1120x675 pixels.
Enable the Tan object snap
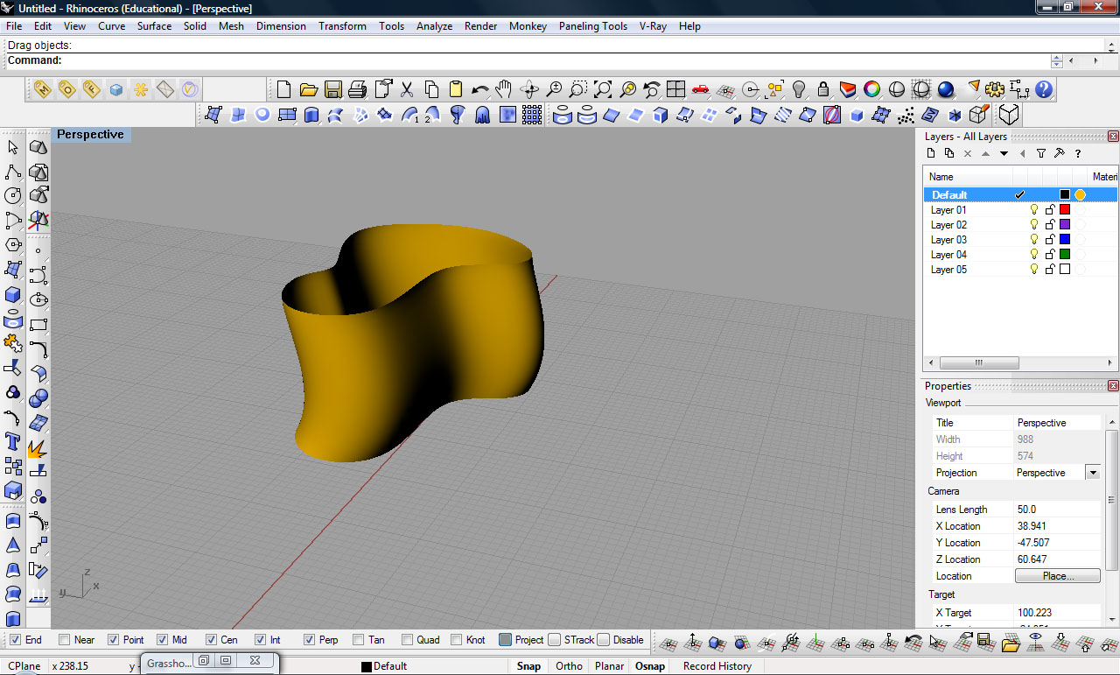[x=356, y=640]
